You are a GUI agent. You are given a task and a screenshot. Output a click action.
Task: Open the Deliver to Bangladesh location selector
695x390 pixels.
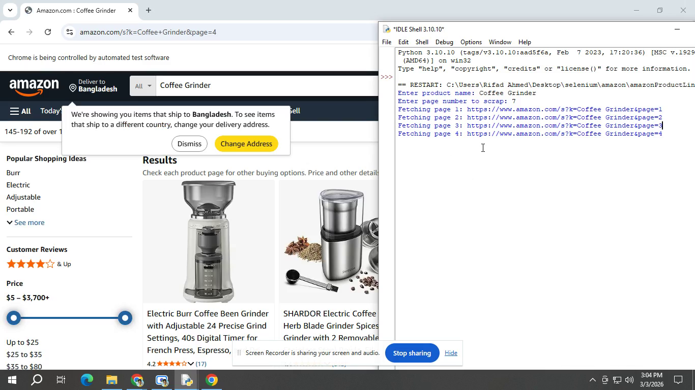coord(94,85)
